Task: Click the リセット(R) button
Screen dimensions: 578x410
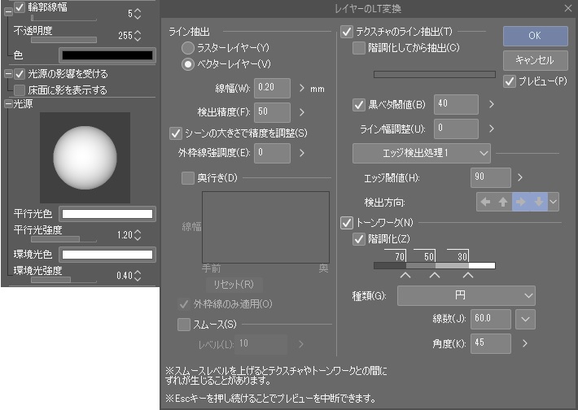Action: (234, 285)
